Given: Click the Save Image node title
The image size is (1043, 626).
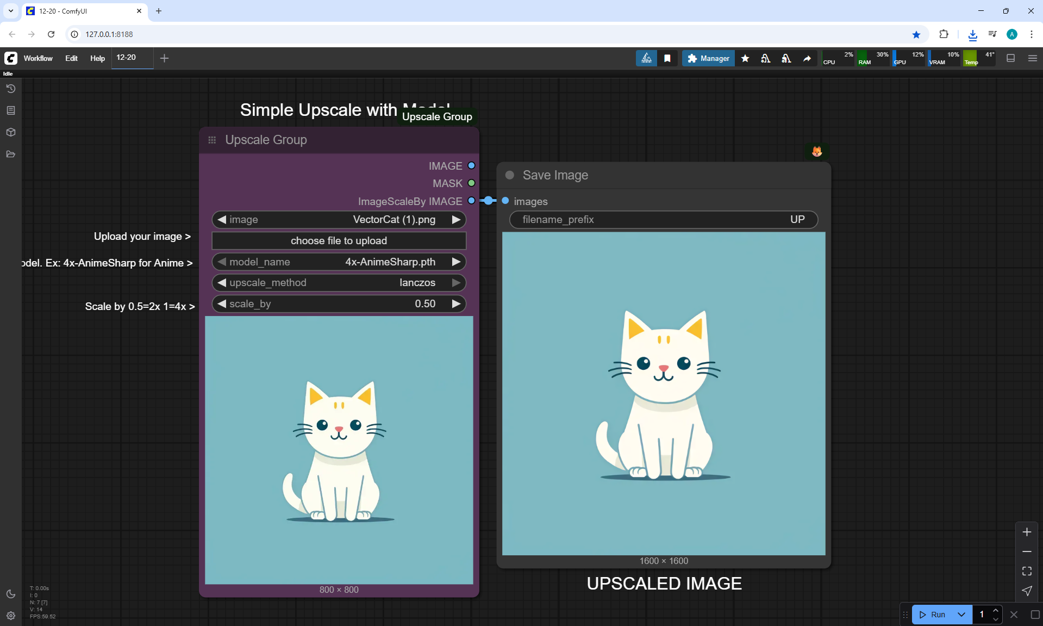Looking at the screenshot, I should 555,175.
